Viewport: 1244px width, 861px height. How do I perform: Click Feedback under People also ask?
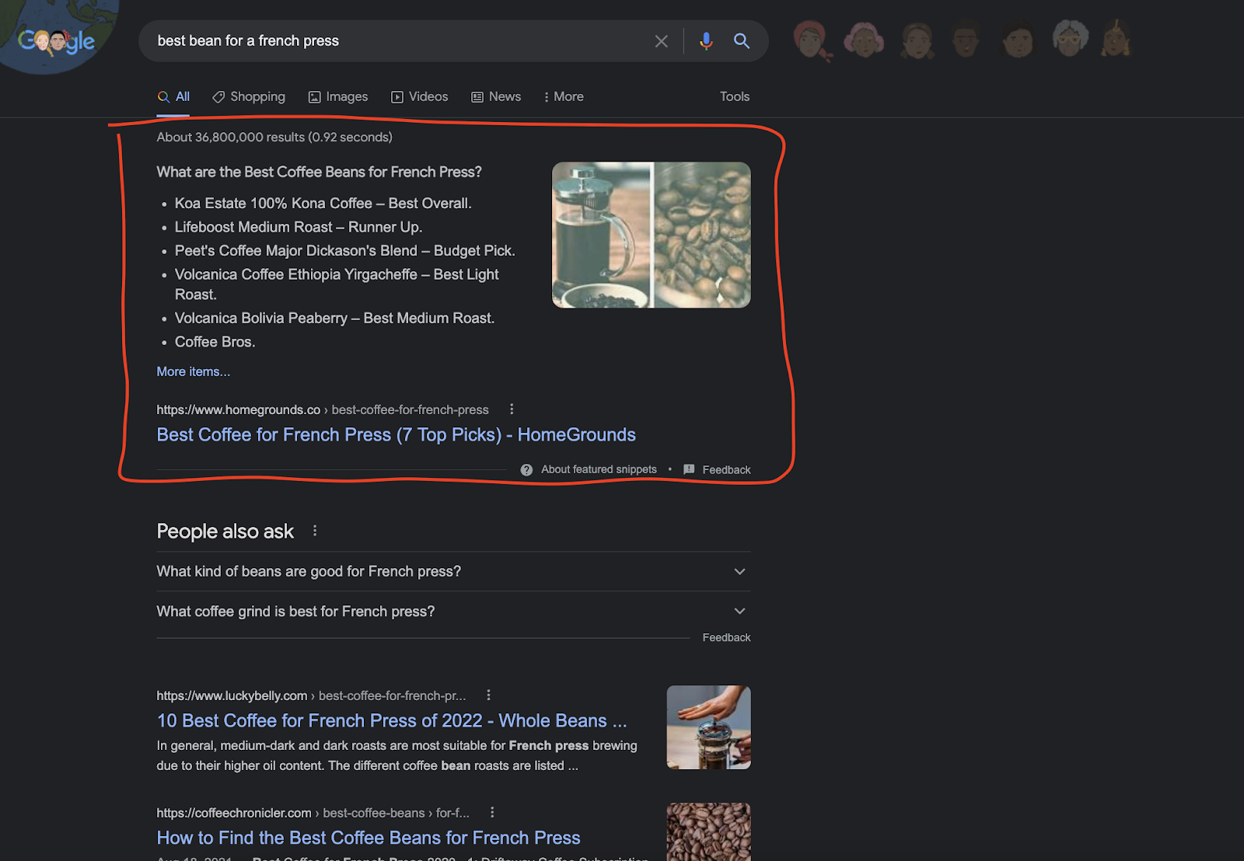coord(726,637)
